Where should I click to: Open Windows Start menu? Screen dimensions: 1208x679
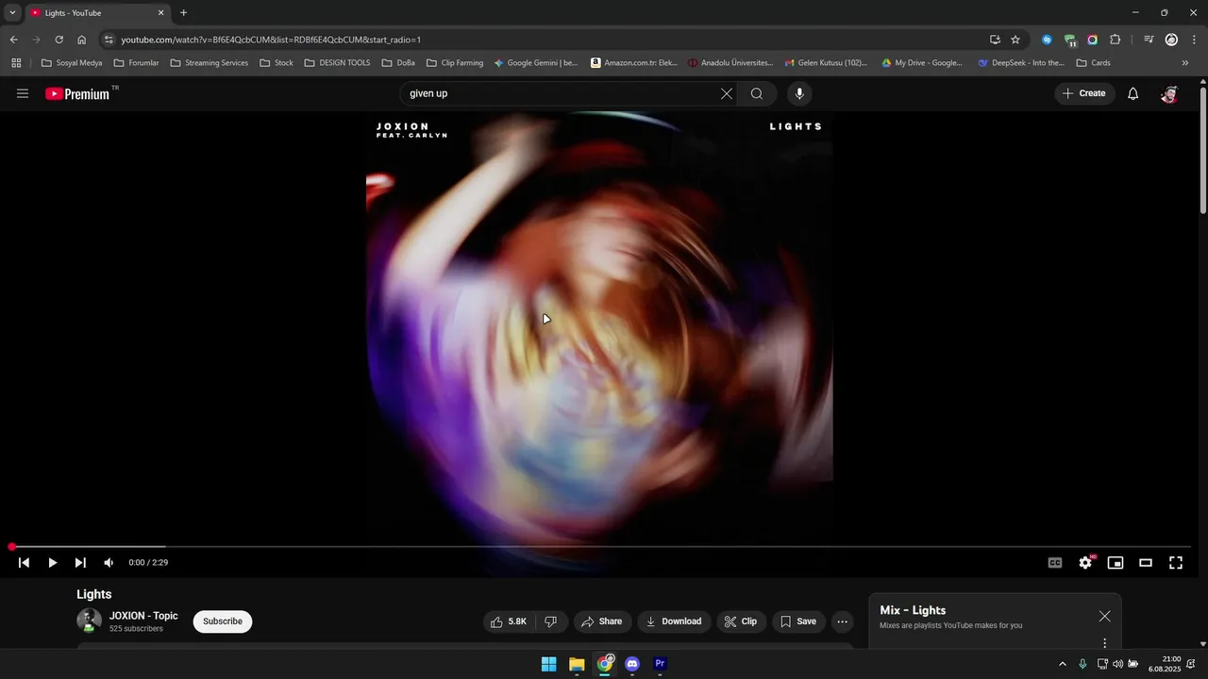548,664
